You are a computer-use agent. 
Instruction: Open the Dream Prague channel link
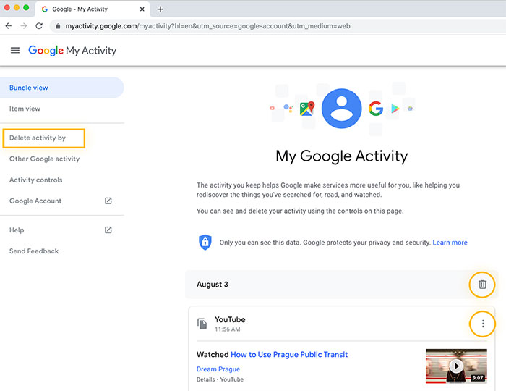pyautogui.click(x=218, y=369)
